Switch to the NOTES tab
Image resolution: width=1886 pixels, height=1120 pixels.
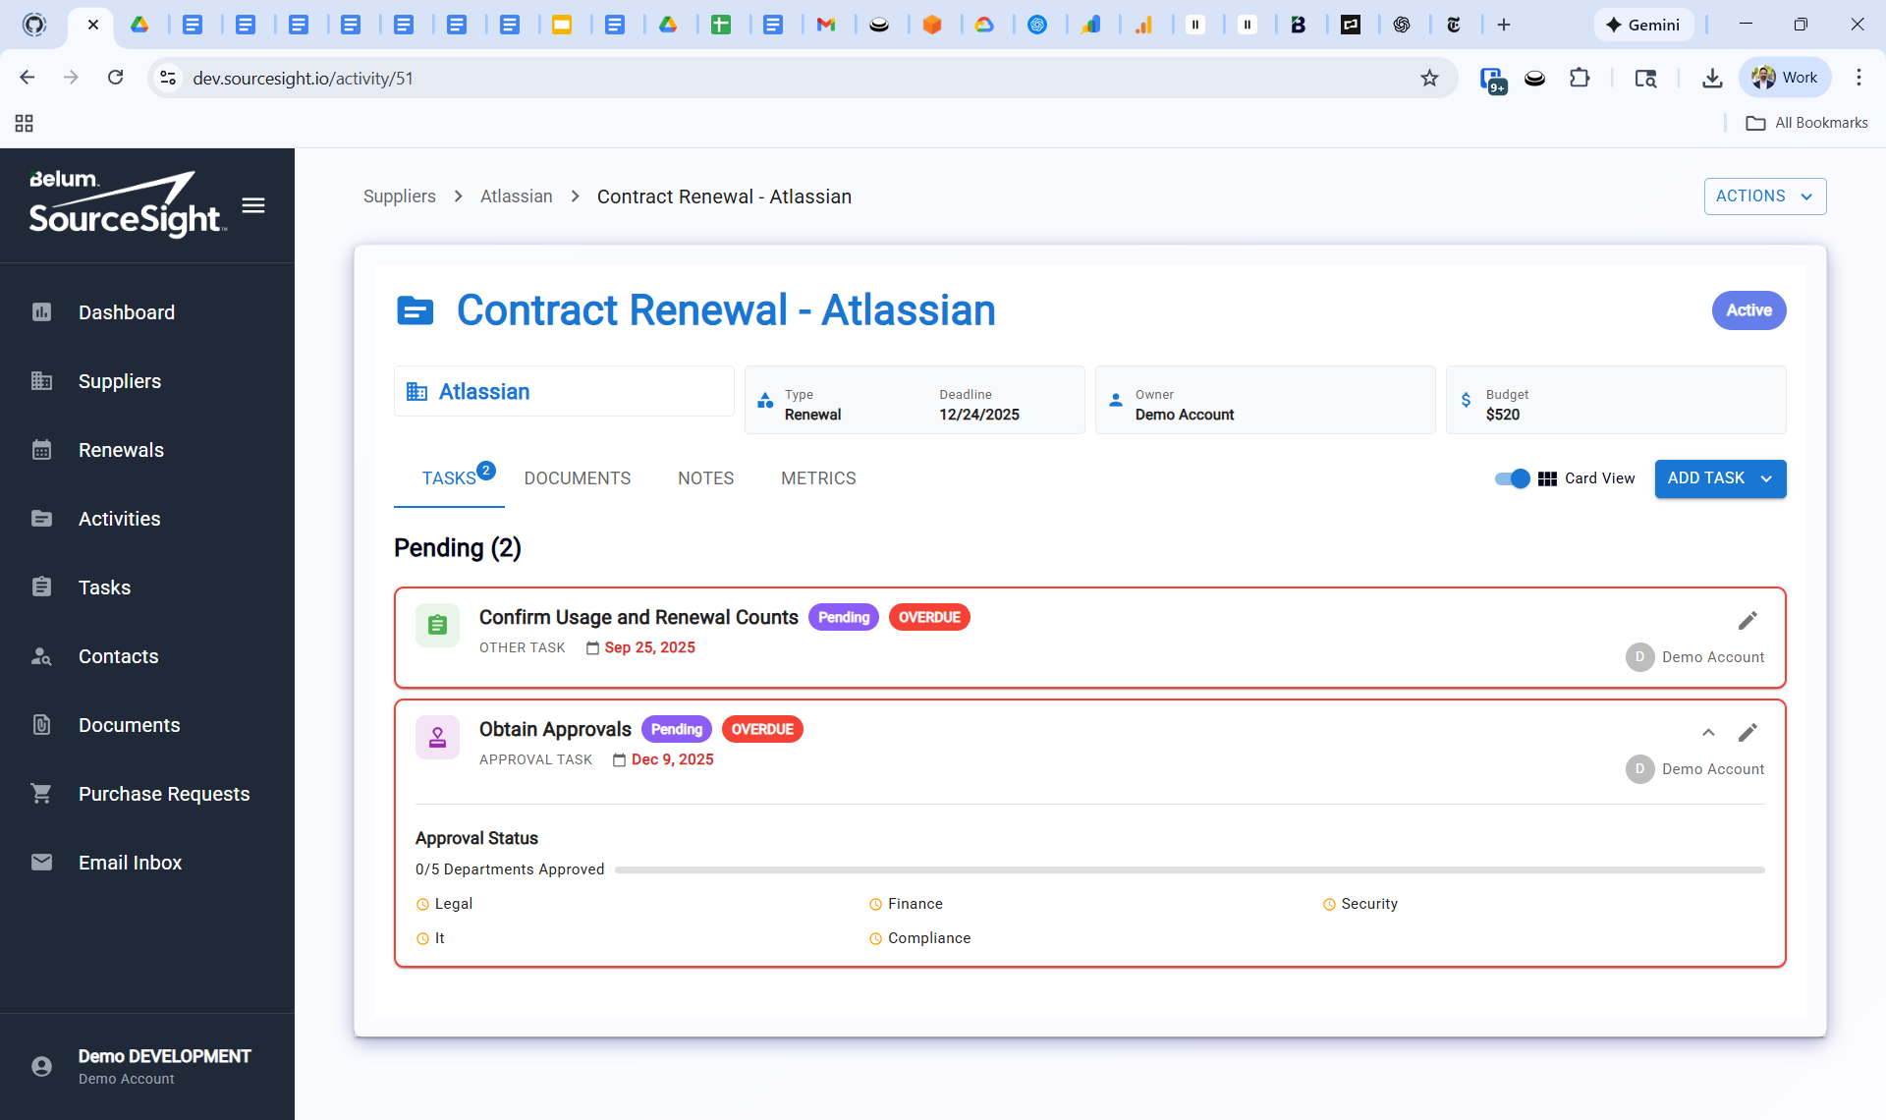[x=705, y=478]
